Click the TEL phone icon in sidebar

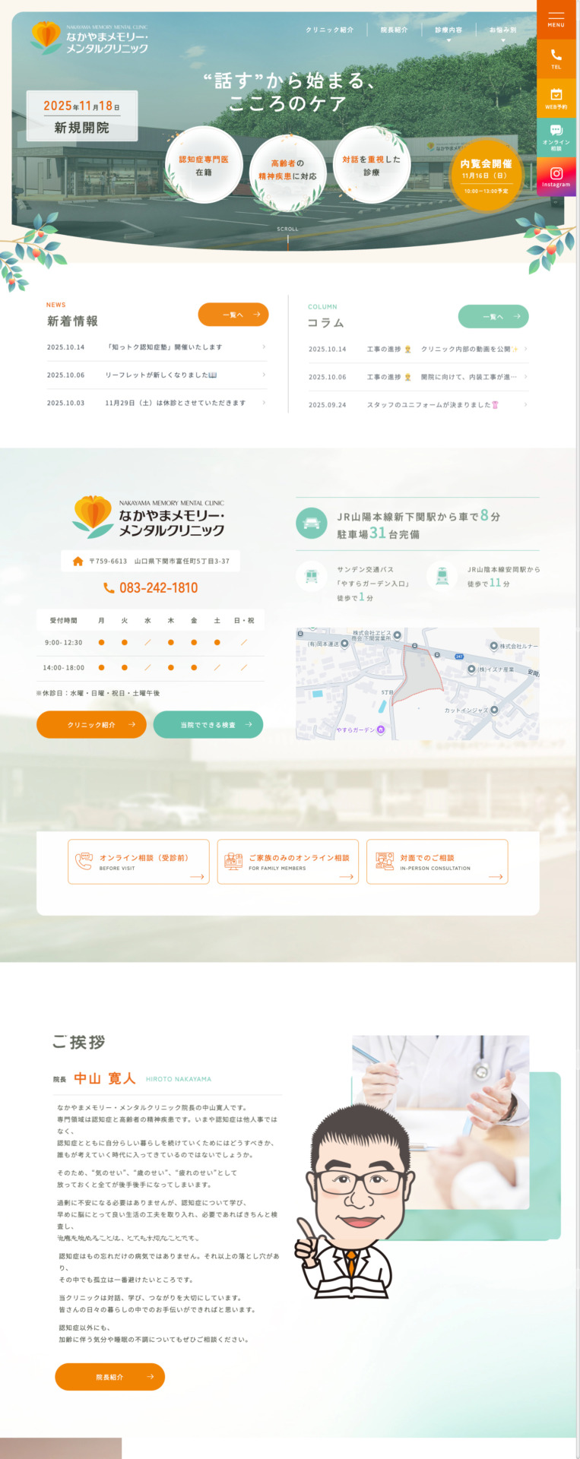click(x=556, y=57)
